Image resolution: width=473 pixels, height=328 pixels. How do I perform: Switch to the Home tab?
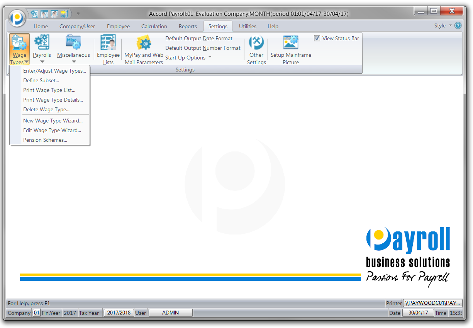(x=41, y=26)
